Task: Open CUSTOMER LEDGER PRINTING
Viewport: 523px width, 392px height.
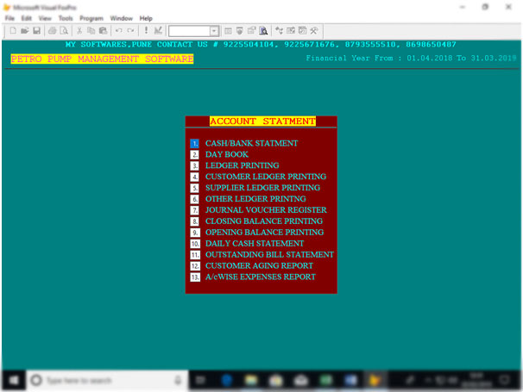Action: (x=266, y=177)
